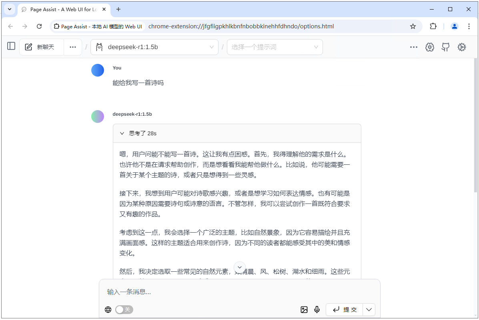The height and width of the screenshot is (320, 479).
Task: Reload the page with refresh icon
Action: click(x=39, y=26)
